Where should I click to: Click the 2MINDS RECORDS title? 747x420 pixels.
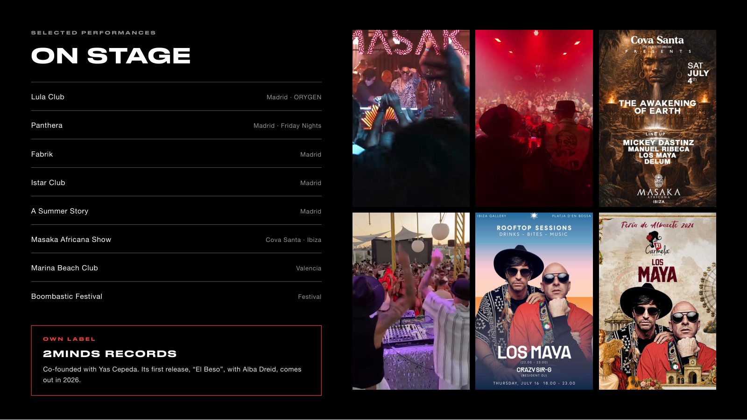tap(110, 354)
